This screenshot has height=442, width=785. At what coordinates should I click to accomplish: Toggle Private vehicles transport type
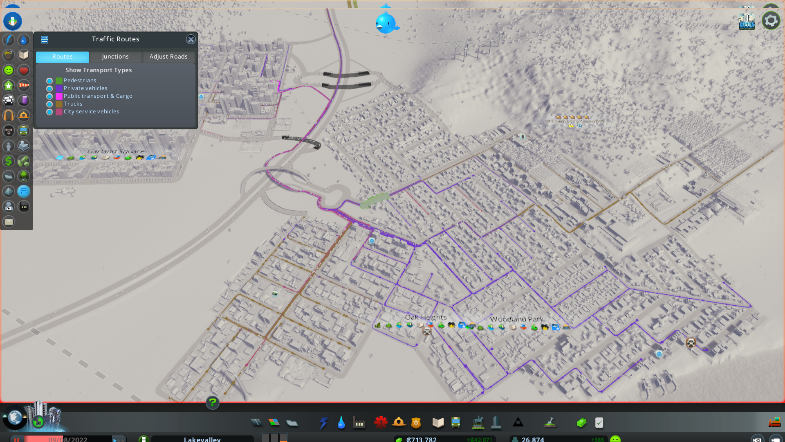[49, 89]
